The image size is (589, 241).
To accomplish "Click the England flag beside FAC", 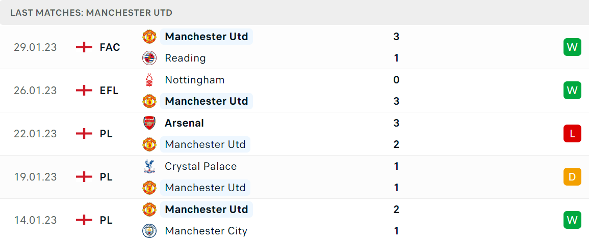I will [x=84, y=47].
